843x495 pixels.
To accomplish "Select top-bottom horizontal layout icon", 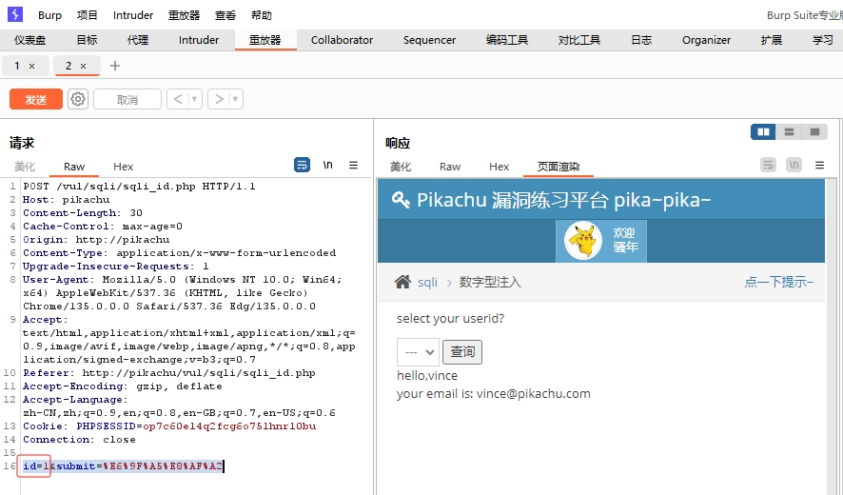I will 789,131.
